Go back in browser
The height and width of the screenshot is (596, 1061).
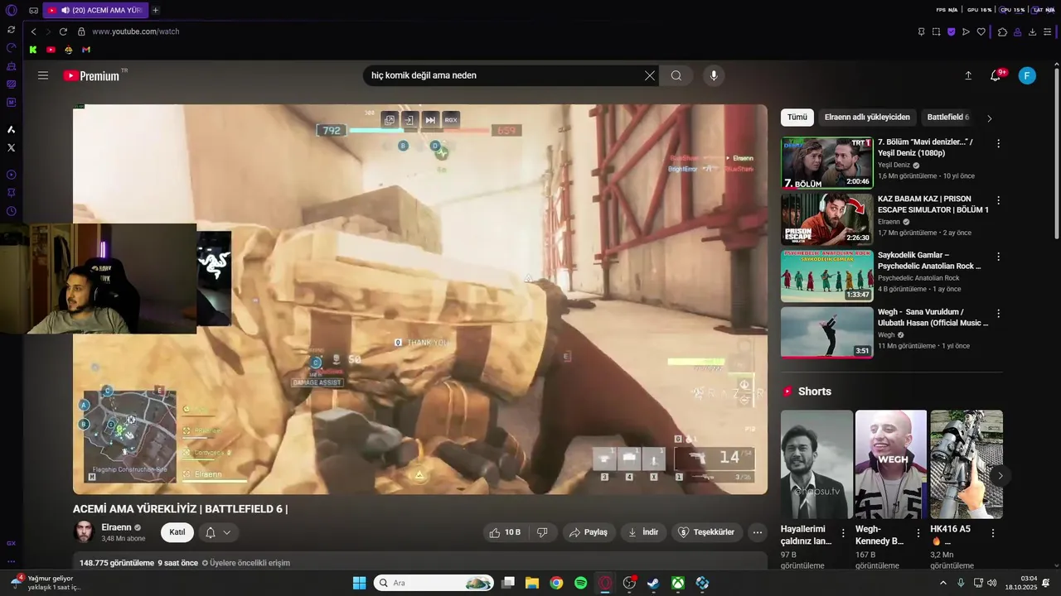pyautogui.click(x=33, y=31)
